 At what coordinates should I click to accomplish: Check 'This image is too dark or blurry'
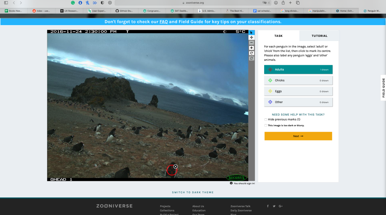click(x=266, y=125)
